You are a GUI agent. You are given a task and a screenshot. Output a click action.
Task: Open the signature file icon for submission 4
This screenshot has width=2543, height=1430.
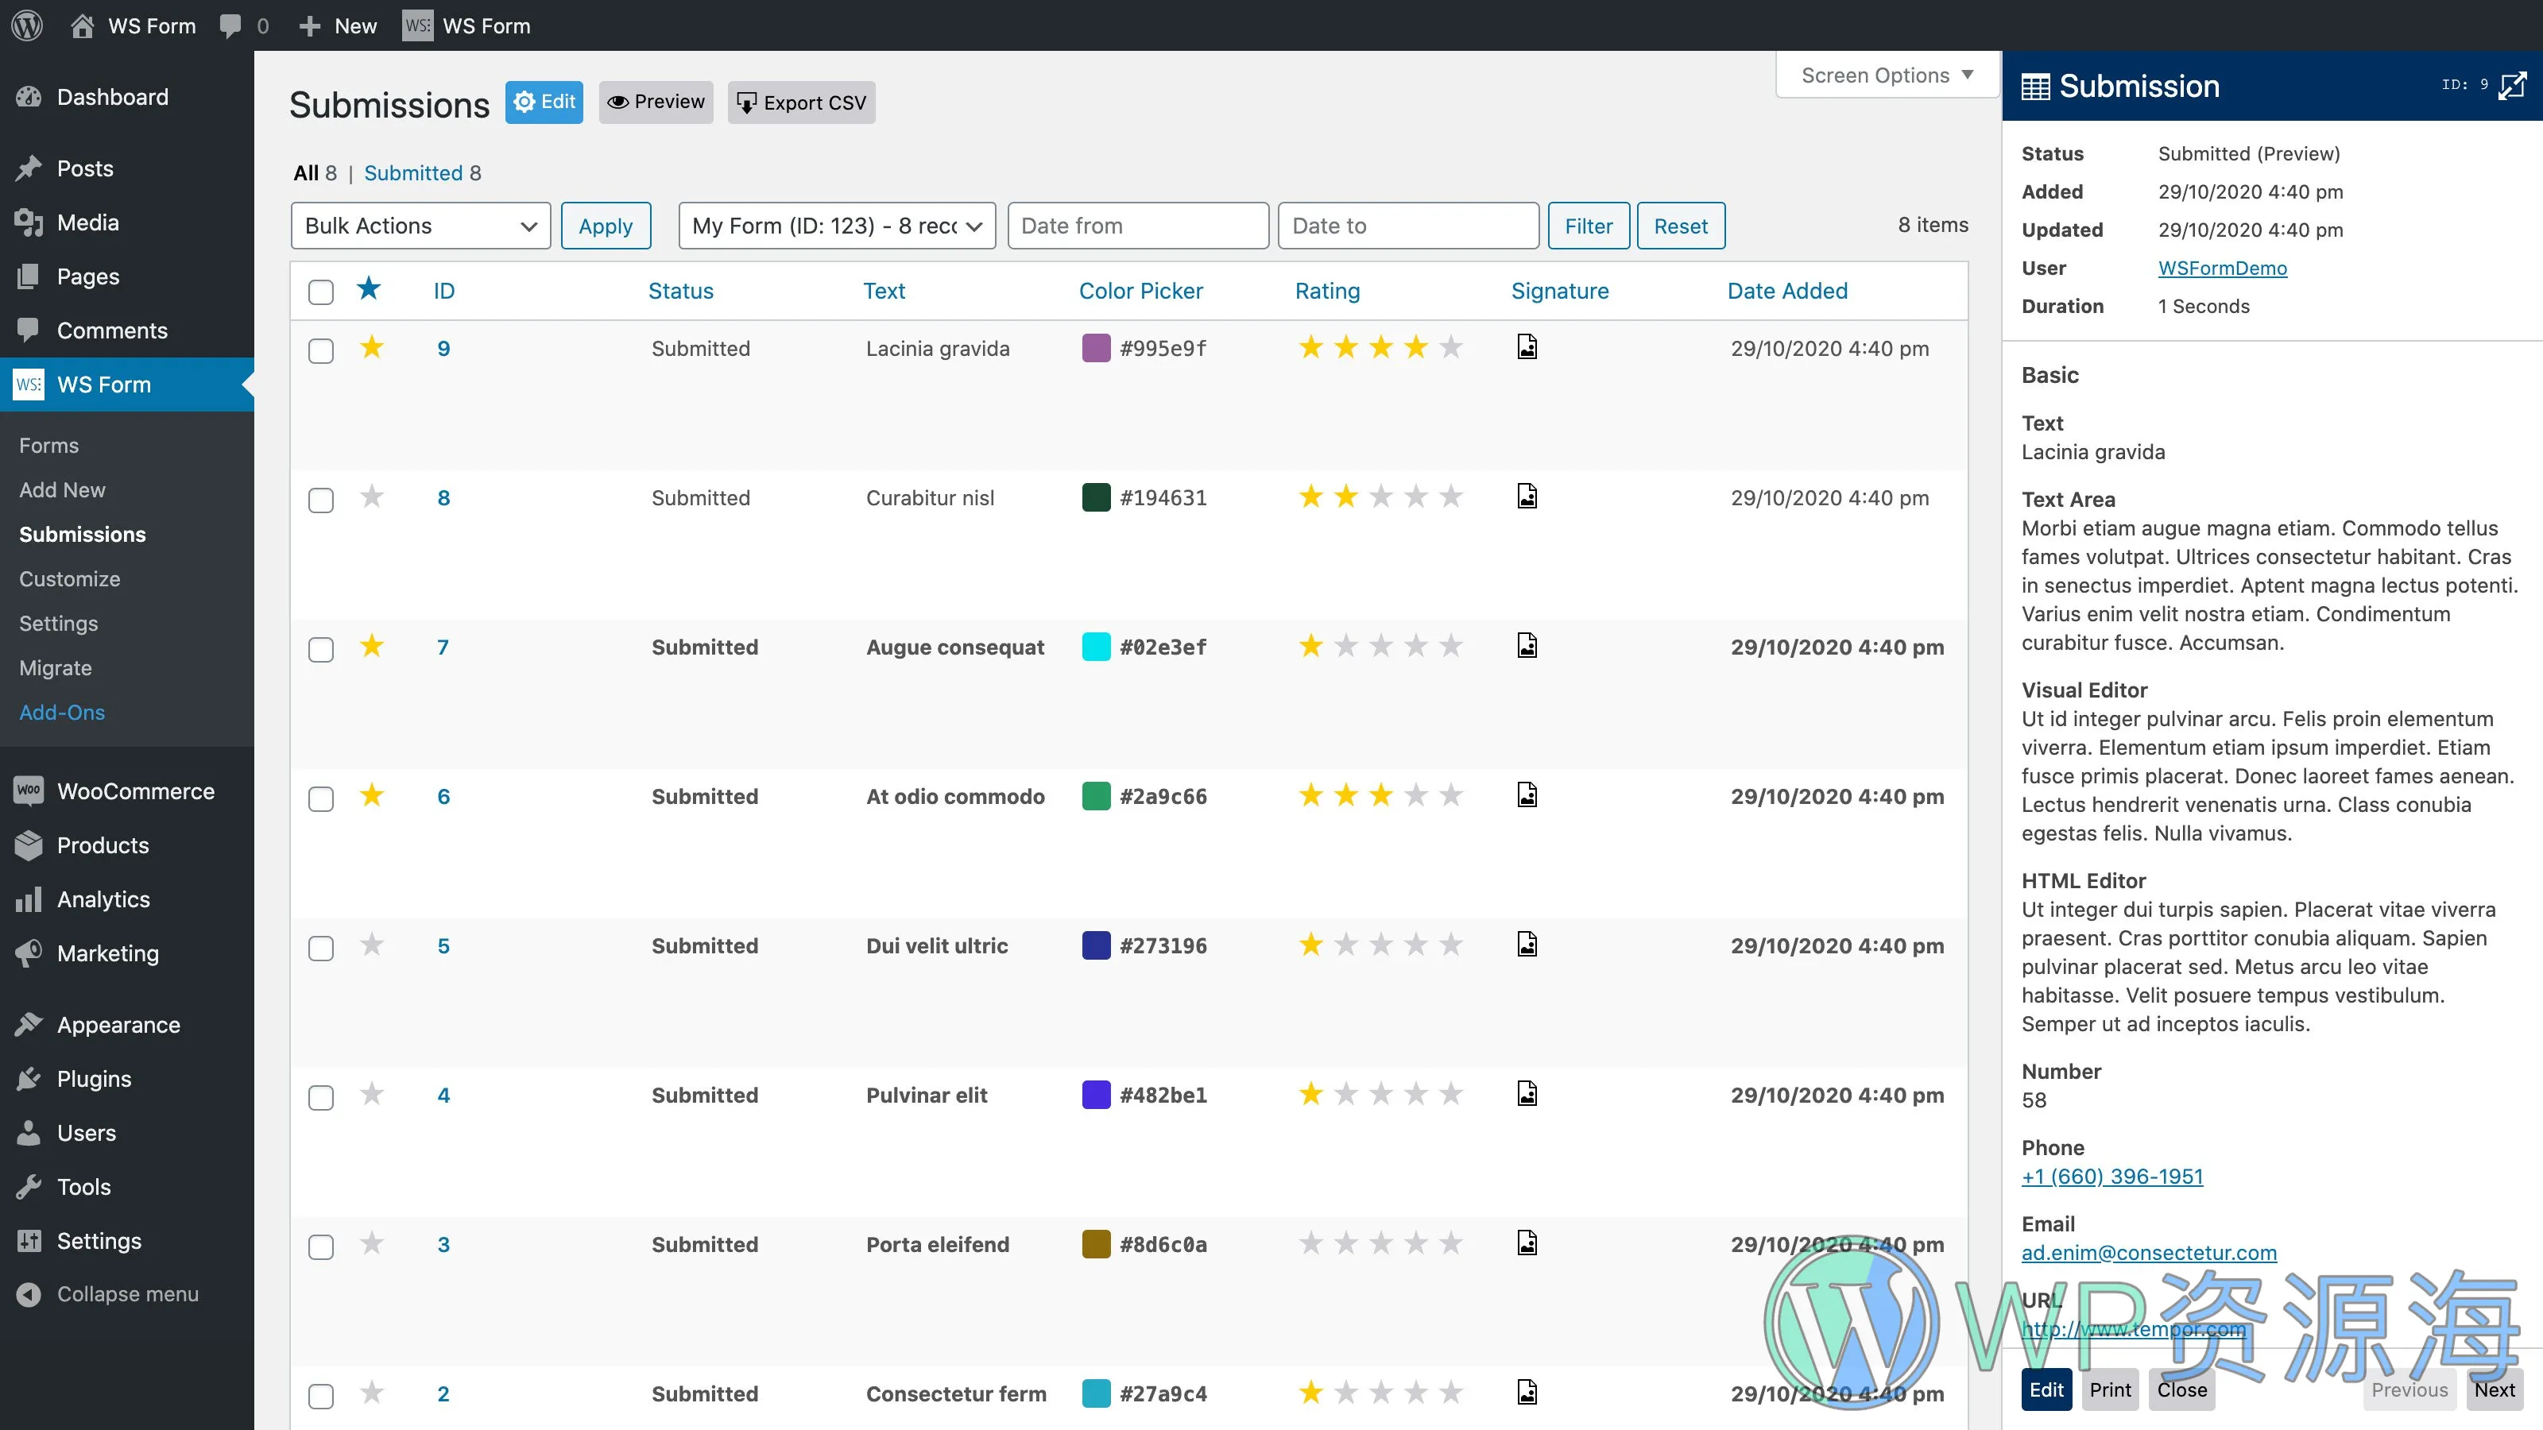pyautogui.click(x=1527, y=1093)
